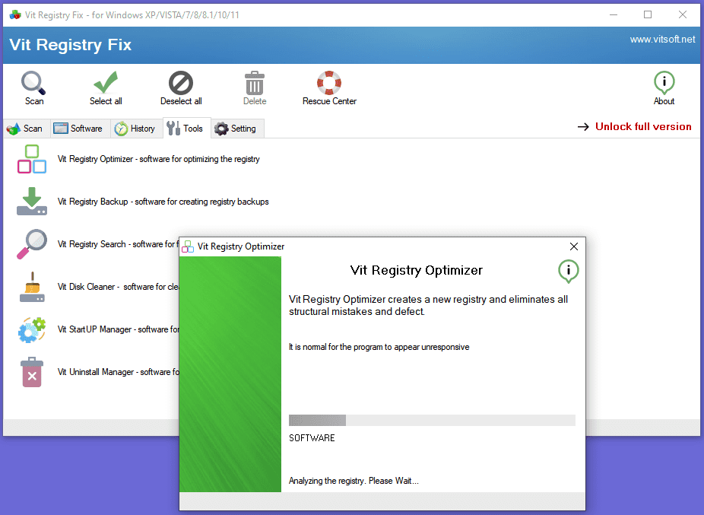704x515 pixels.
Task: Open Vit Uninstall Manager text entry
Action: 118,372
